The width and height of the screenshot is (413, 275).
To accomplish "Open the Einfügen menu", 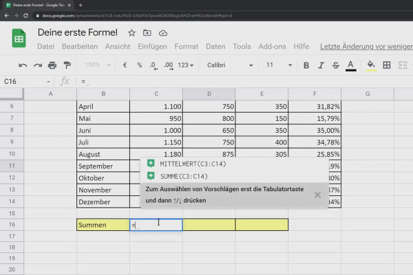I will tap(152, 46).
